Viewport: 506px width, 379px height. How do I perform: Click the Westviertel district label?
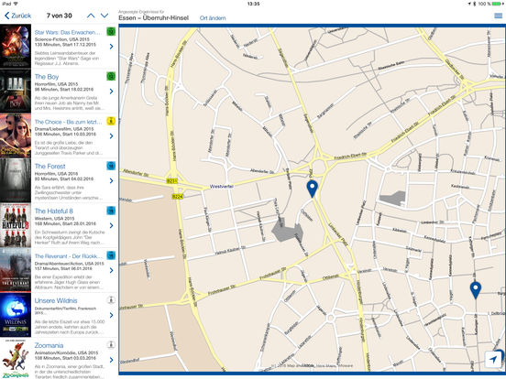[222, 186]
